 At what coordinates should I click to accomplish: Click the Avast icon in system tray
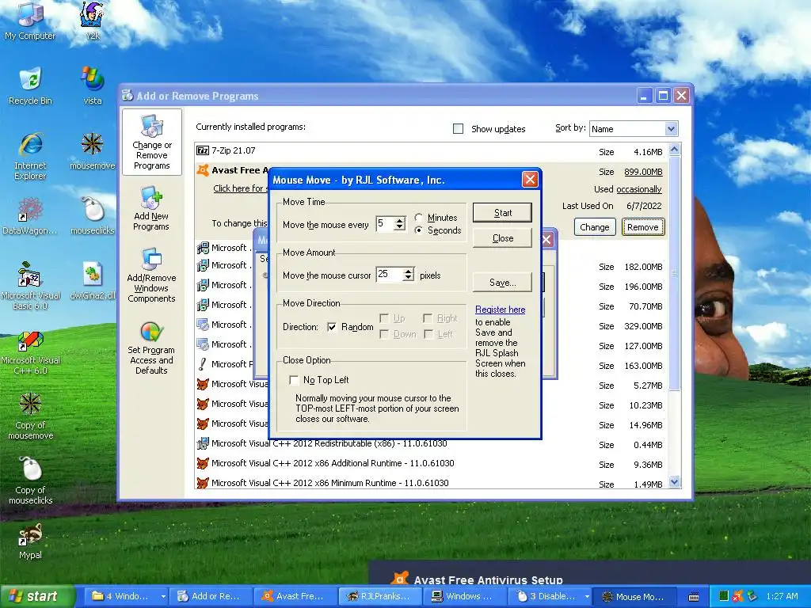[737, 597]
